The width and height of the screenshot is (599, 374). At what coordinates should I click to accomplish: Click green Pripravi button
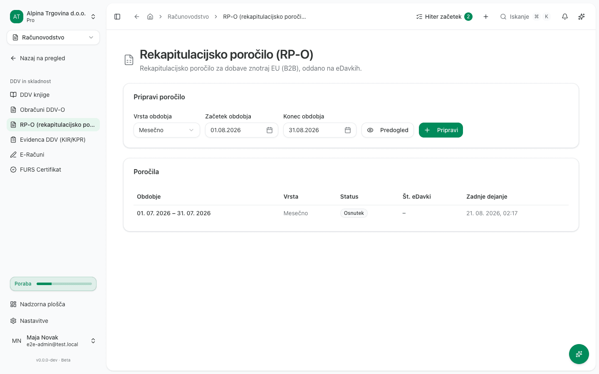[441, 130]
